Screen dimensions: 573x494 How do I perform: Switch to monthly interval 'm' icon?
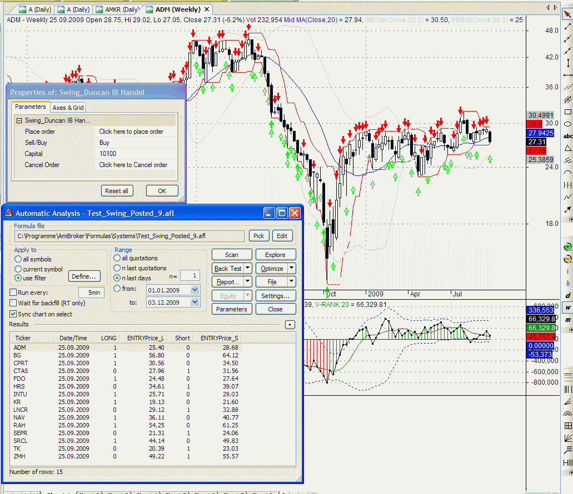point(567,320)
